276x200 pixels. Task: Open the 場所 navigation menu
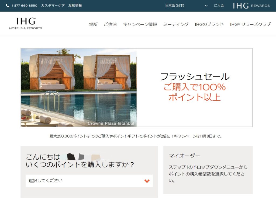click(93, 24)
